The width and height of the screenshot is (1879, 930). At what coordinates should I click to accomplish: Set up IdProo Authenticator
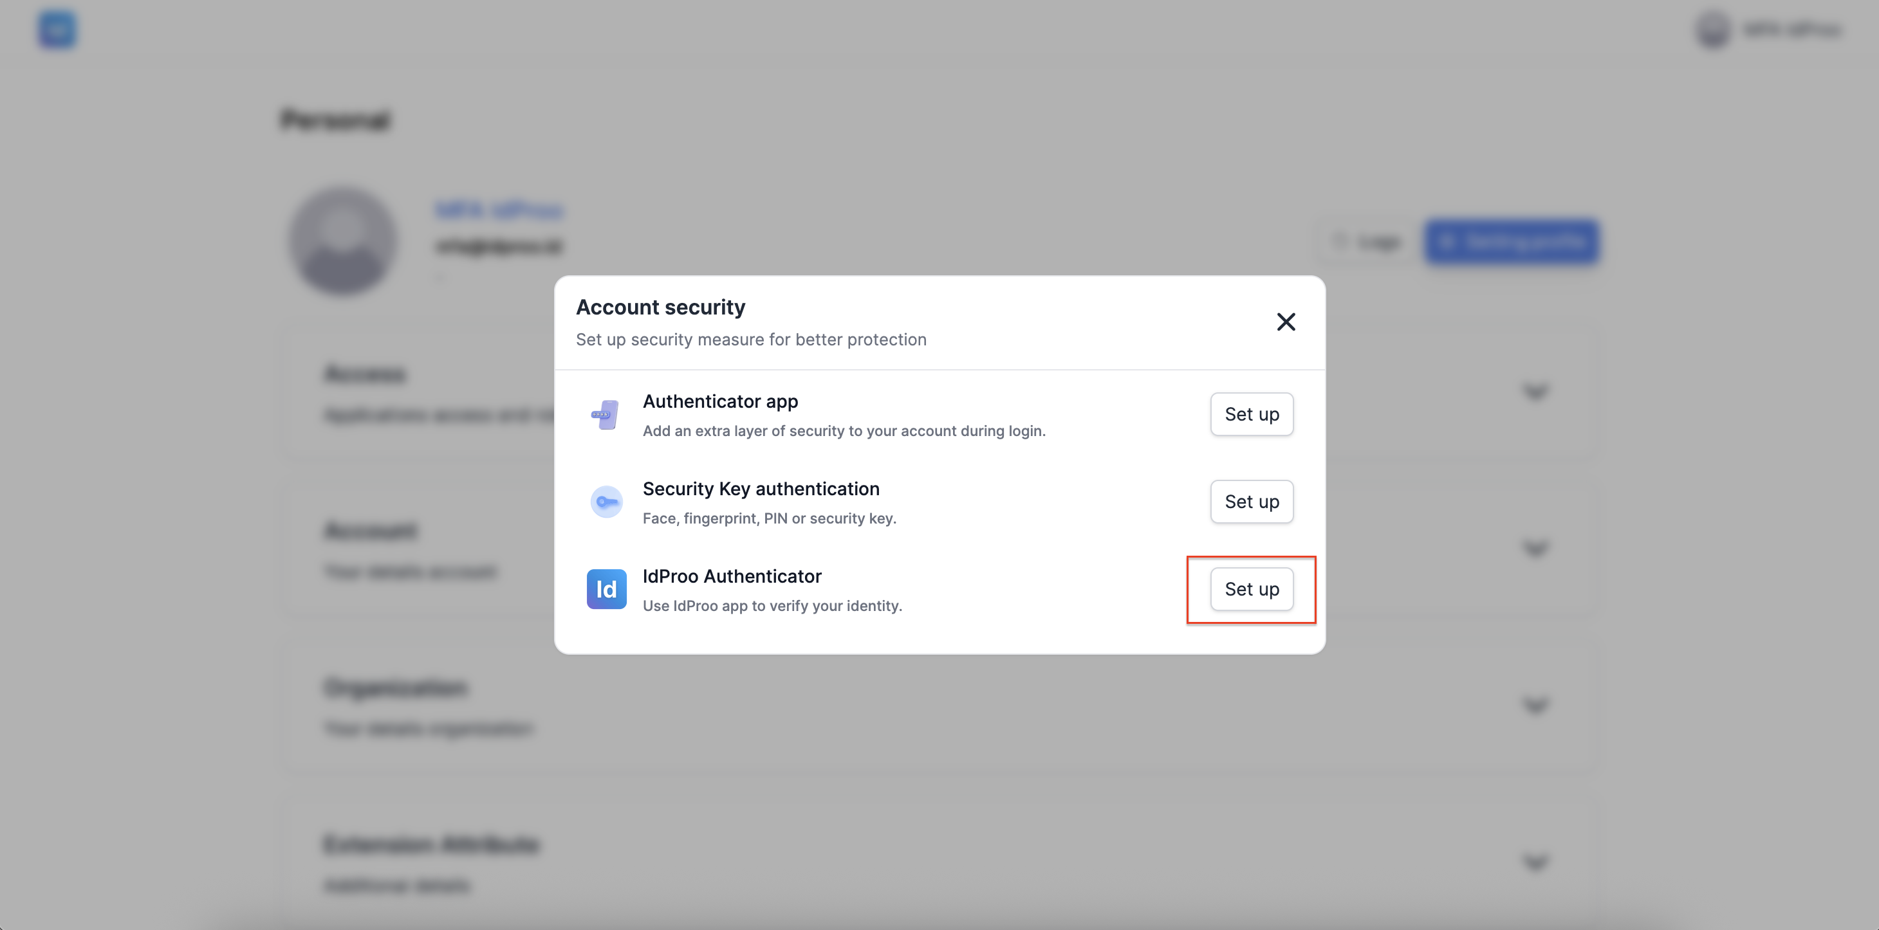pos(1252,589)
